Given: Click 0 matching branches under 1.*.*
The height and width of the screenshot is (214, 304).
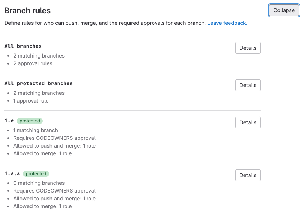Looking at the screenshot, I should (39, 183).
